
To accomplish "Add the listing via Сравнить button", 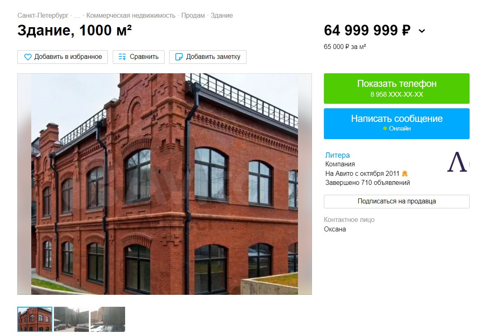I will (x=139, y=57).
